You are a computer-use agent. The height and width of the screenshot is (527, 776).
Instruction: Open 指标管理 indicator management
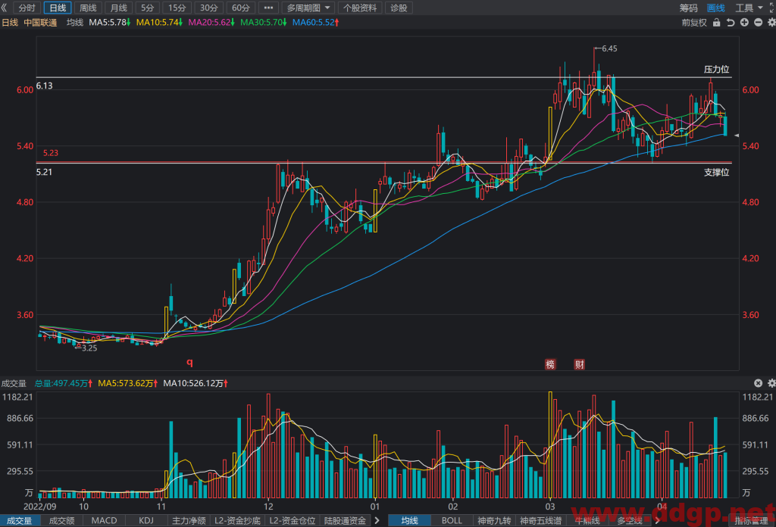click(751, 521)
